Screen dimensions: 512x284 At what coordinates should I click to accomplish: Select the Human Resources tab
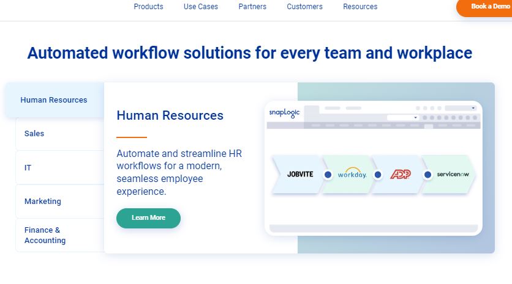[55, 100]
